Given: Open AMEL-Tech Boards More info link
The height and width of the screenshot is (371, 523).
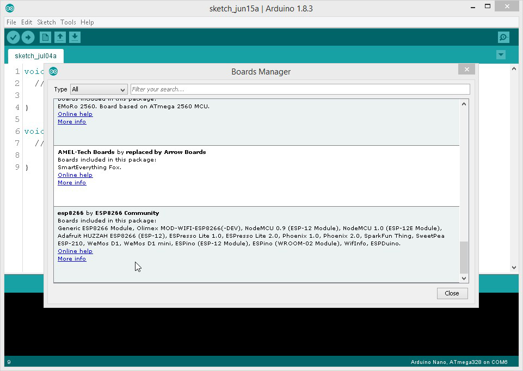Looking at the screenshot, I should tap(72, 183).
